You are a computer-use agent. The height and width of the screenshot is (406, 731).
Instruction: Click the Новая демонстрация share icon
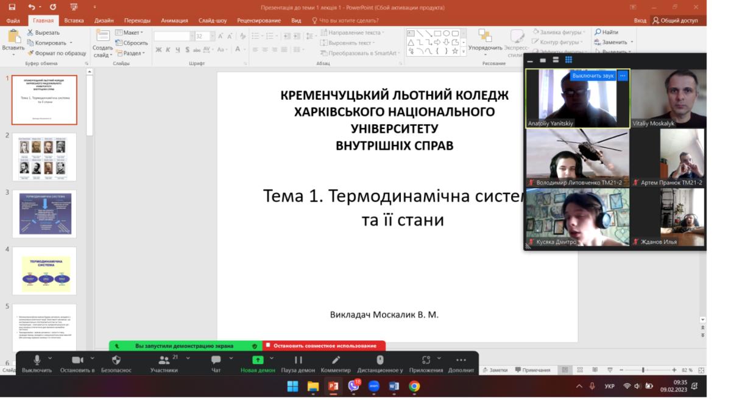click(257, 360)
